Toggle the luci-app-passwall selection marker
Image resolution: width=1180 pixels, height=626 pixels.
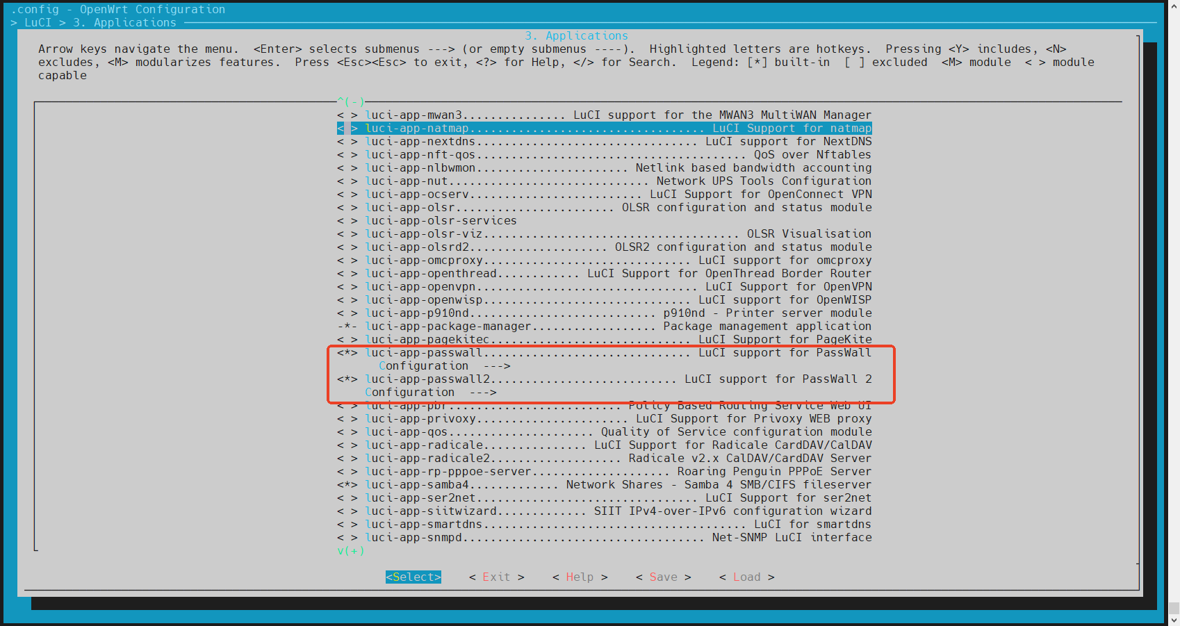pos(347,353)
